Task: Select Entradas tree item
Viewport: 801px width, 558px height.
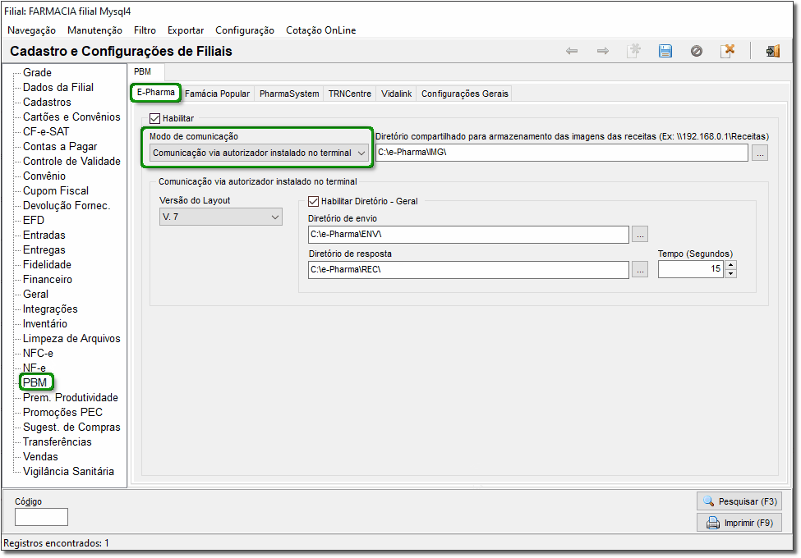Action: coord(44,236)
